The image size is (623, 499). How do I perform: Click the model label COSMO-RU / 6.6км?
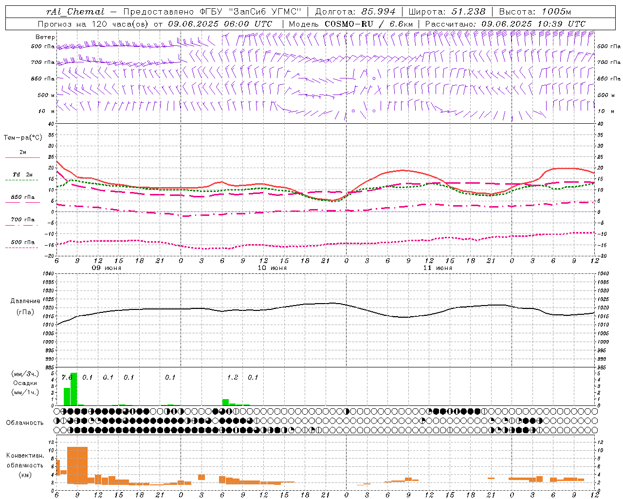coord(368,24)
